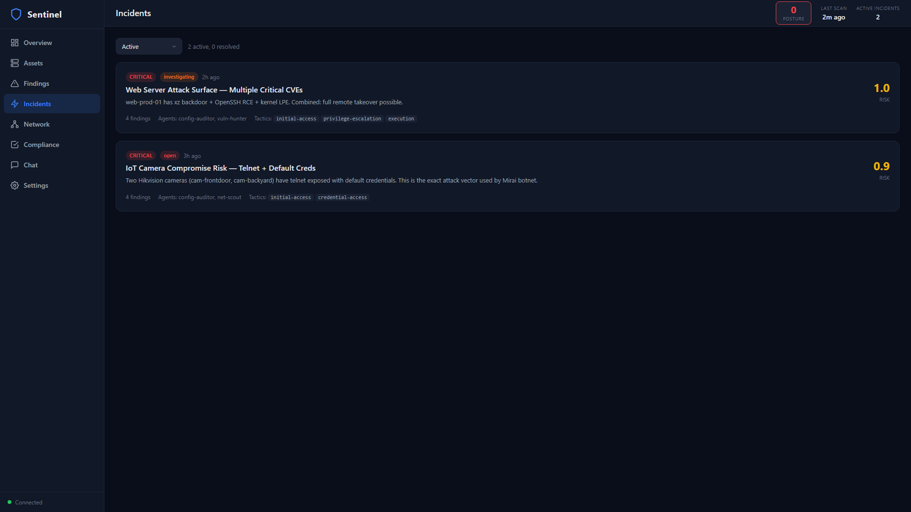Click the Posture score badge
The height and width of the screenshot is (512, 911).
pyautogui.click(x=793, y=13)
